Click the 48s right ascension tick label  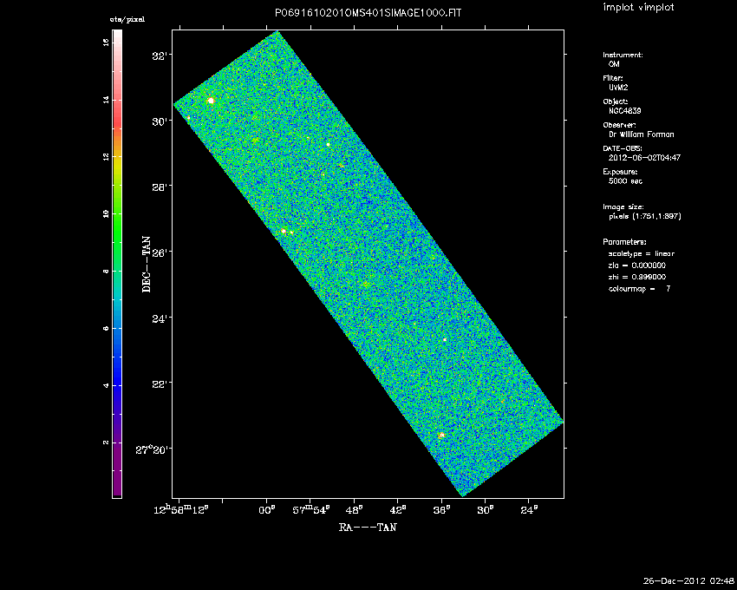(x=354, y=510)
